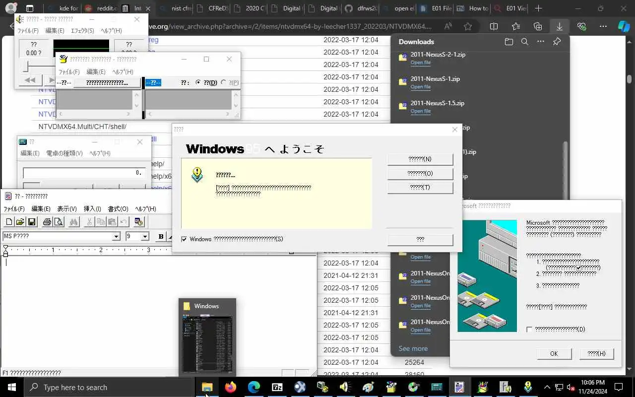635x397 pixels.
Task: Toggle the Windows checkbox in Welcome dialog
Action: pyautogui.click(x=184, y=239)
